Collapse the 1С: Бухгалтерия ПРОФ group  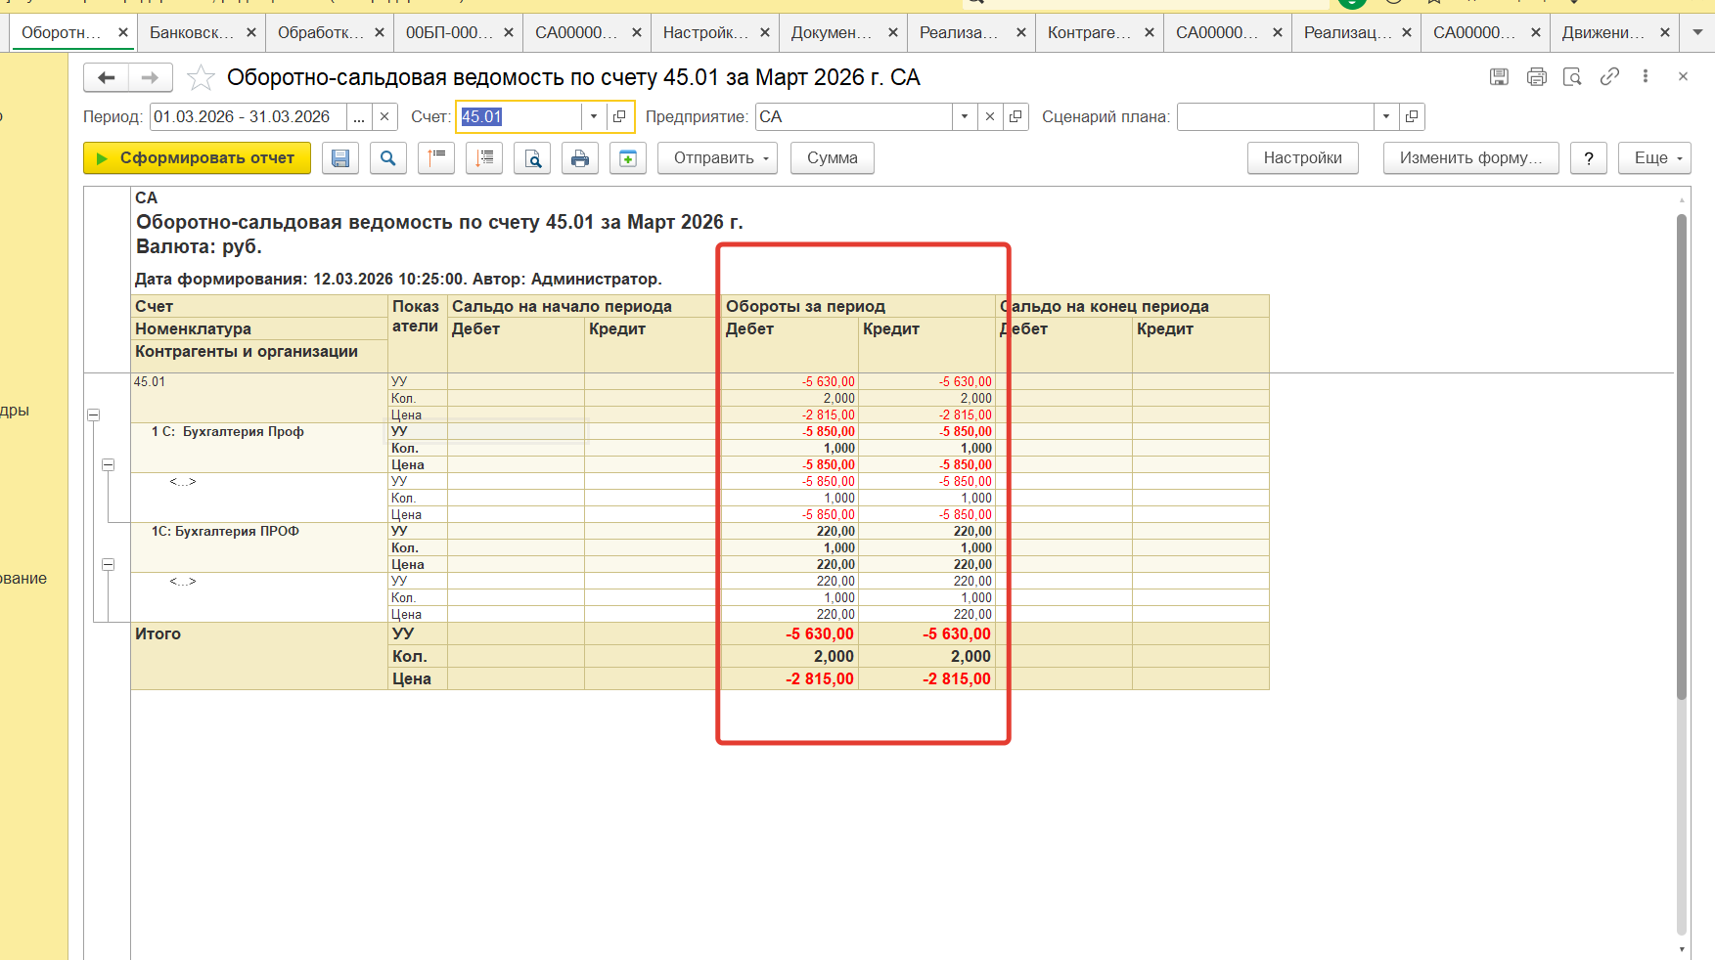(x=109, y=565)
